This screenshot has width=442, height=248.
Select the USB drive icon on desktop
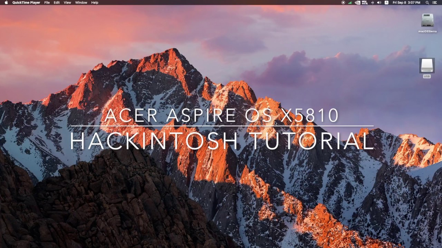(427, 65)
